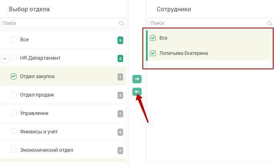Click the search magnifier in department search

121,23
